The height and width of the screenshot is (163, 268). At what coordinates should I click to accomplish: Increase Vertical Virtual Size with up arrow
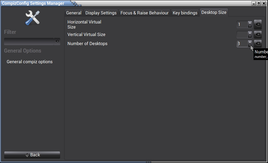click(250, 33)
